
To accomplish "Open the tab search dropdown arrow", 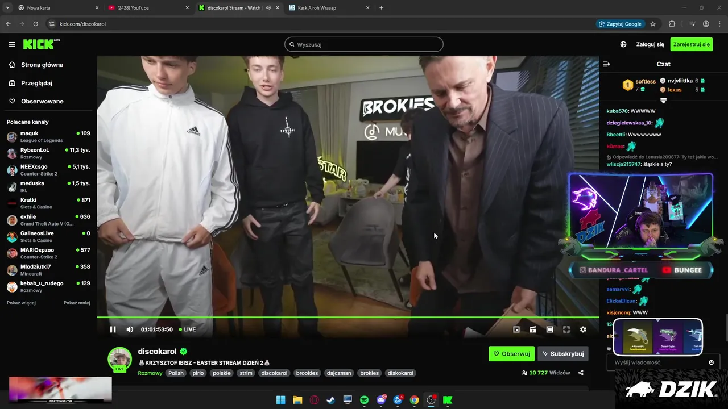I will pos(7,8).
